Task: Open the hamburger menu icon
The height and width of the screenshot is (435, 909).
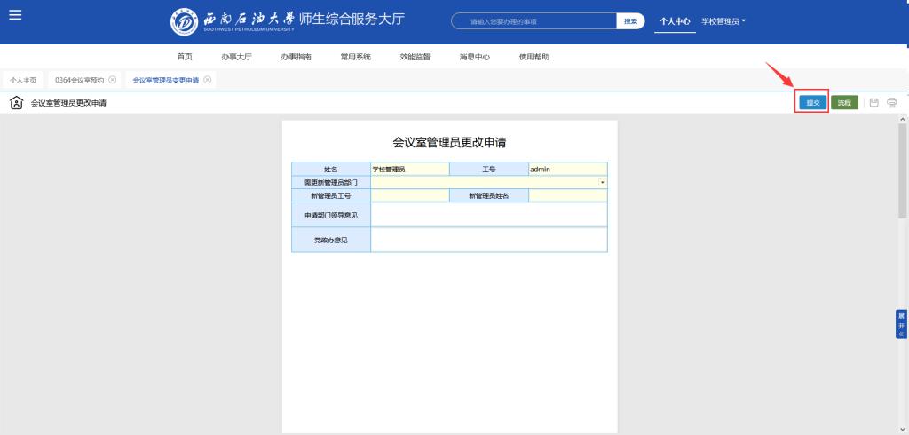Action: (15, 15)
